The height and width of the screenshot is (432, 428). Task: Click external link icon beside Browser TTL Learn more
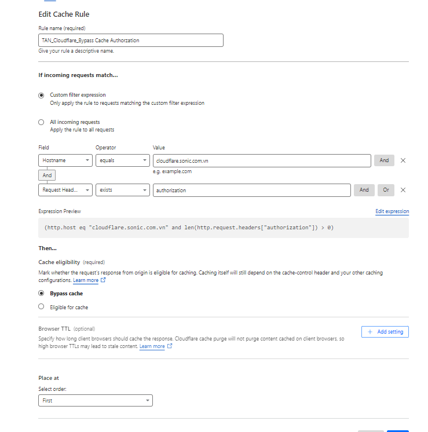[x=170, y=346]
